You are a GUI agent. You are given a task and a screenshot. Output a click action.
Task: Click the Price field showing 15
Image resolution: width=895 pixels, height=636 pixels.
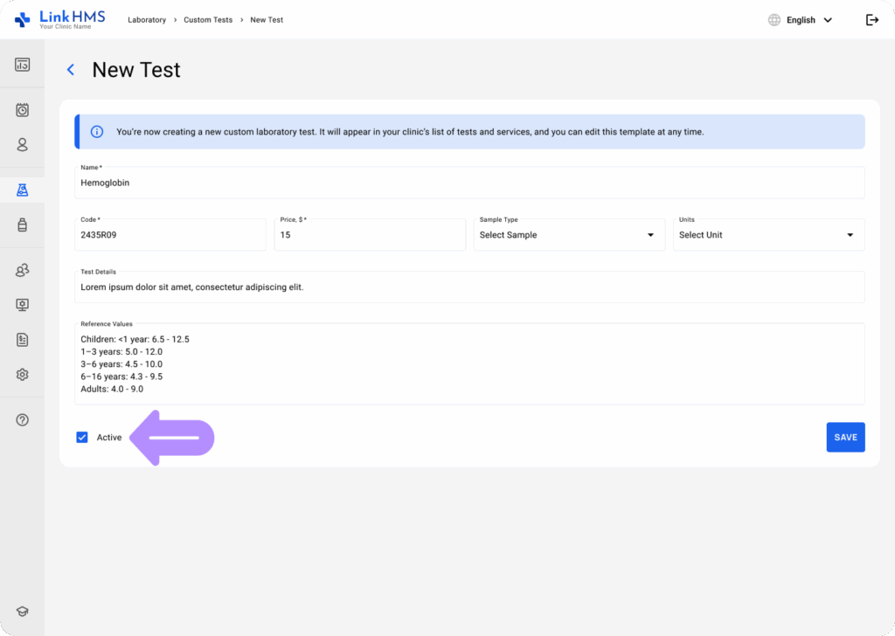pyautogui.click(x=370, y=235)
